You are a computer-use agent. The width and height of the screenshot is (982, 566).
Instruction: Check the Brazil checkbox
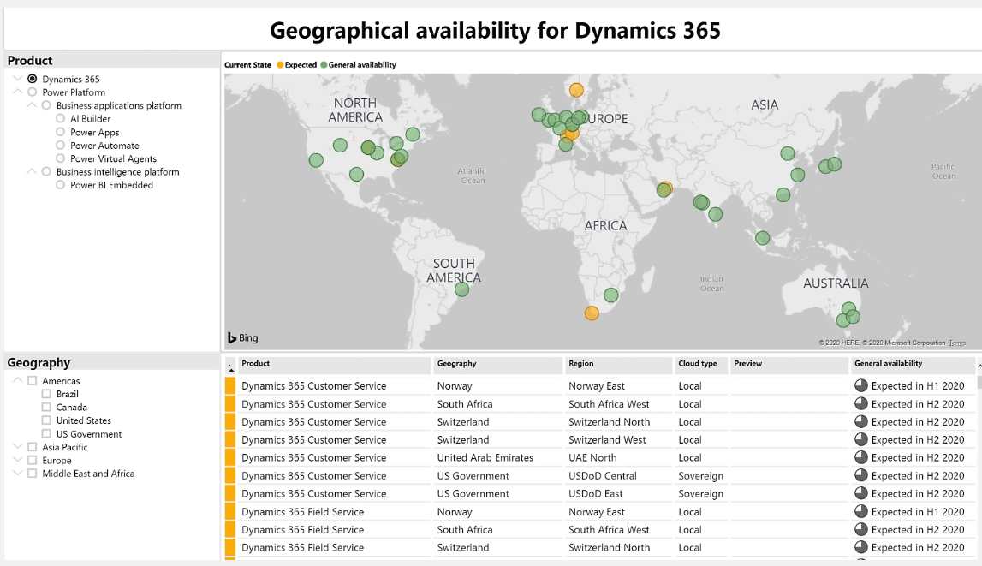pos(46,394)
